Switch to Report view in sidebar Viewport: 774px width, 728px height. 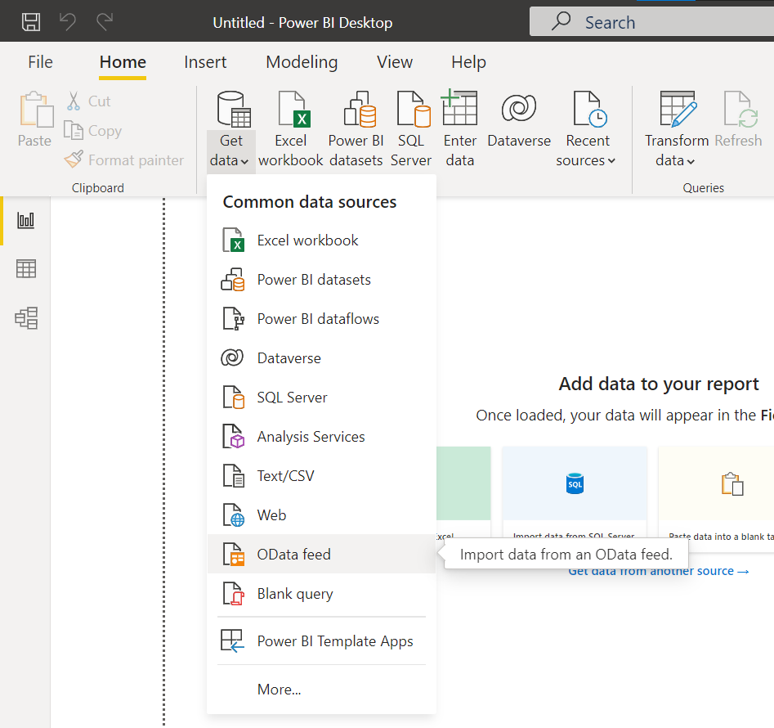coord(26,220)
